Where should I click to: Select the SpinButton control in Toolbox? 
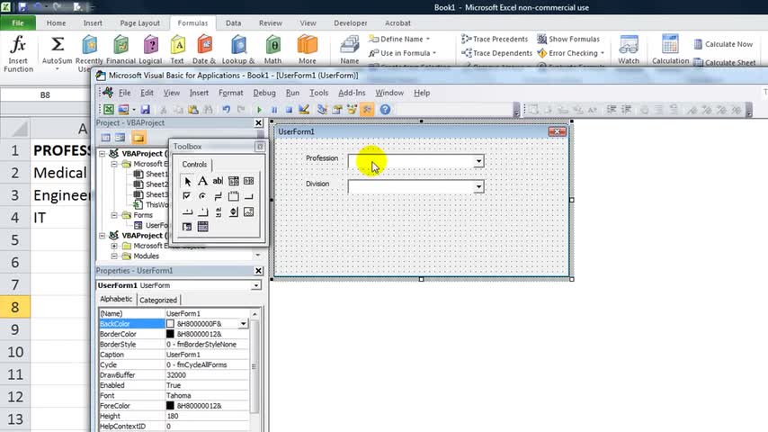click(x=234, y=211)
